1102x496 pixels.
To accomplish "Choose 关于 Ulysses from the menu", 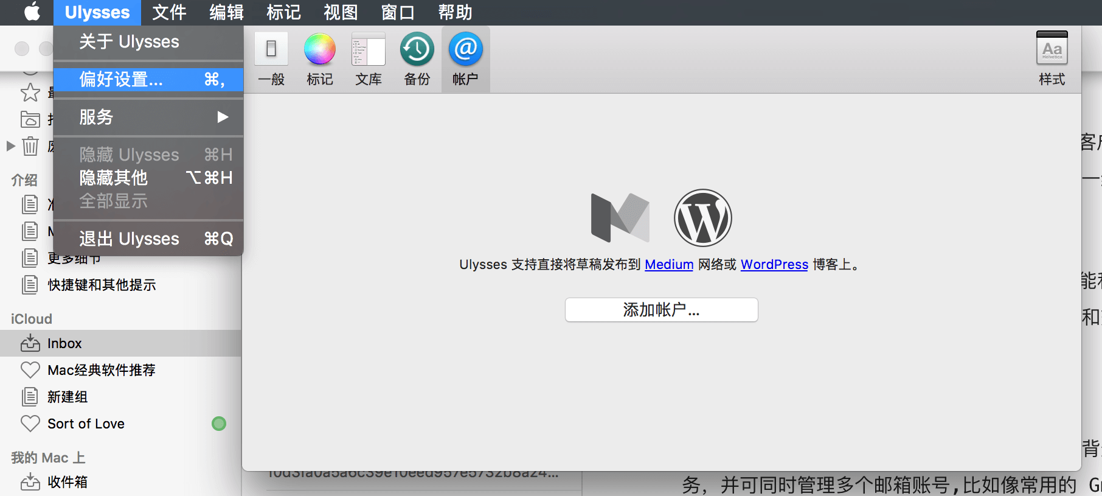I will [x=148, y=41].
